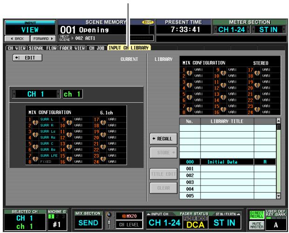
Task: Toggle pair heart icon for current mixes 23-24
Action: pos(103,159)
